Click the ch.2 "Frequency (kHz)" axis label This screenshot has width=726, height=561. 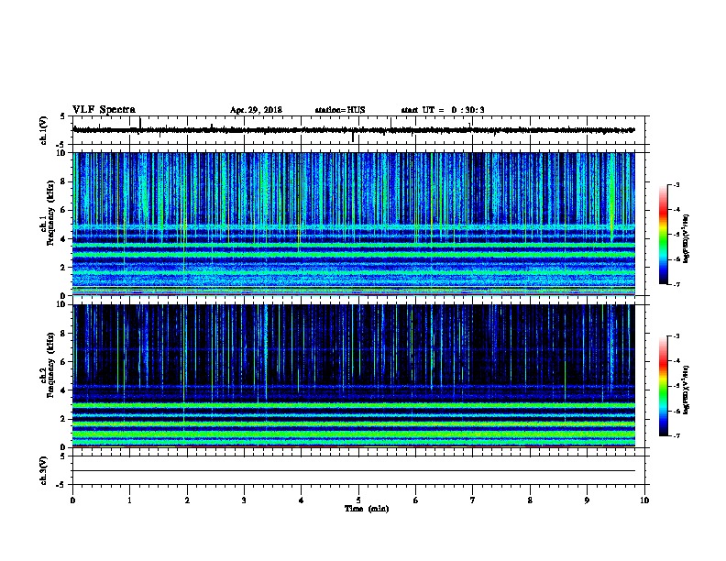click(x=50, y=365)
